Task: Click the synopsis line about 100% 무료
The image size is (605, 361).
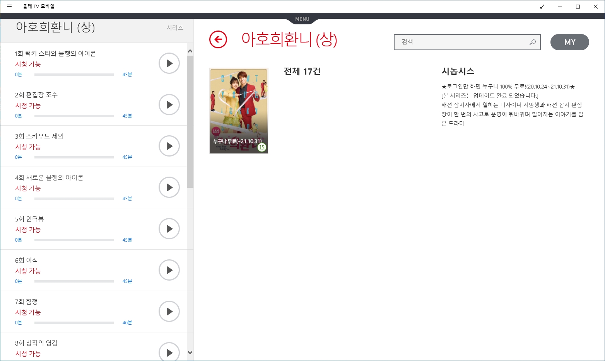Action: pyautogui.click(x=508, y=87)
